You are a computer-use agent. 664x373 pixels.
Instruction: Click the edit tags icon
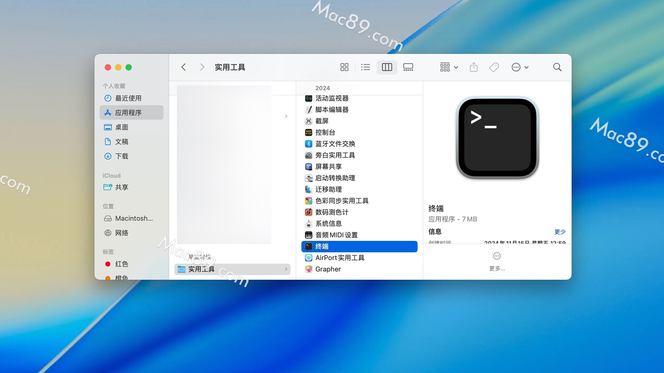click(x=494, y=67)
